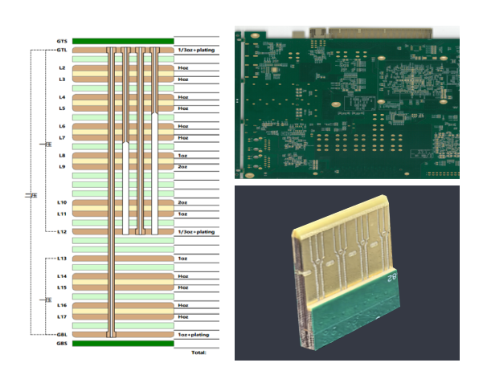Select the L2 layer label
The width and height of the screenshot is (483, 379).
click(x=63, y=68)
